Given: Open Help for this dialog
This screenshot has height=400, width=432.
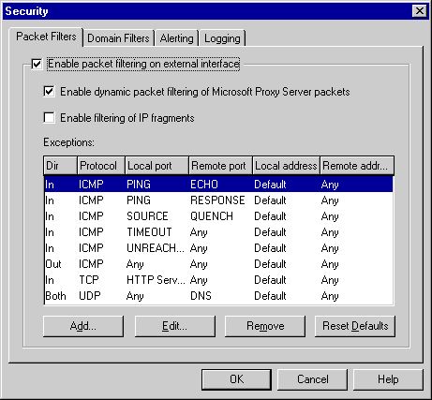Looking at the screenshot, I should coord(388,379).
